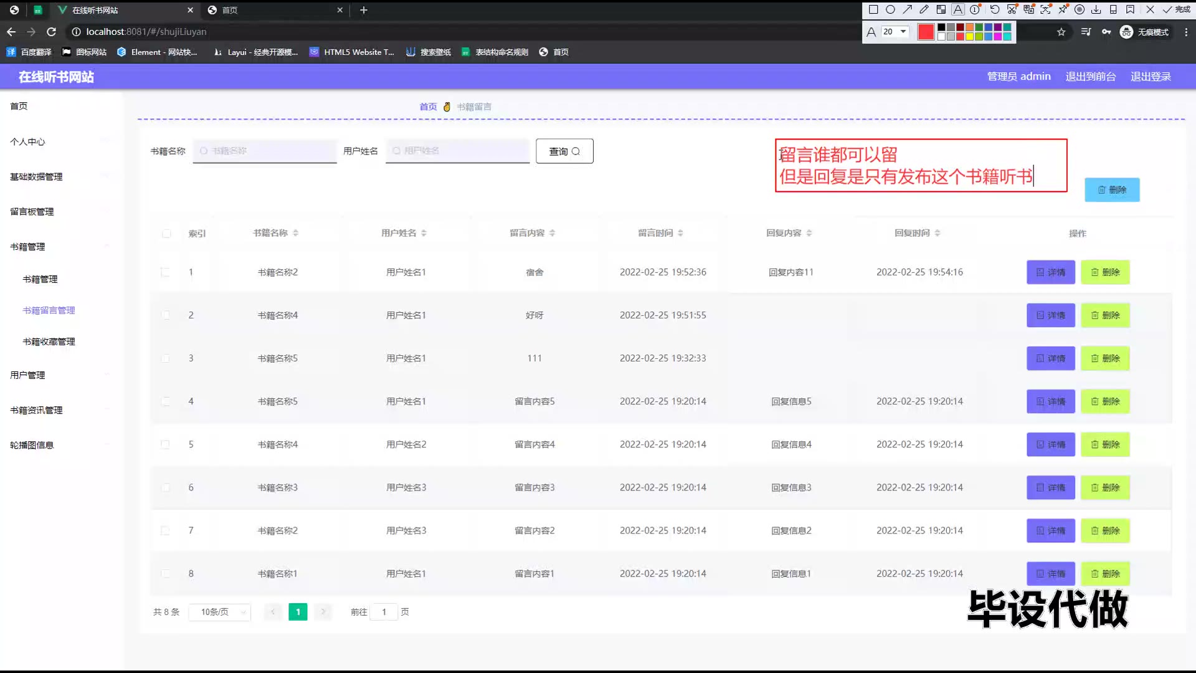The height and width of the screenshot is (673, 1196).
Task: Select the ellipse annotation tool
Action: coord(890,9)
